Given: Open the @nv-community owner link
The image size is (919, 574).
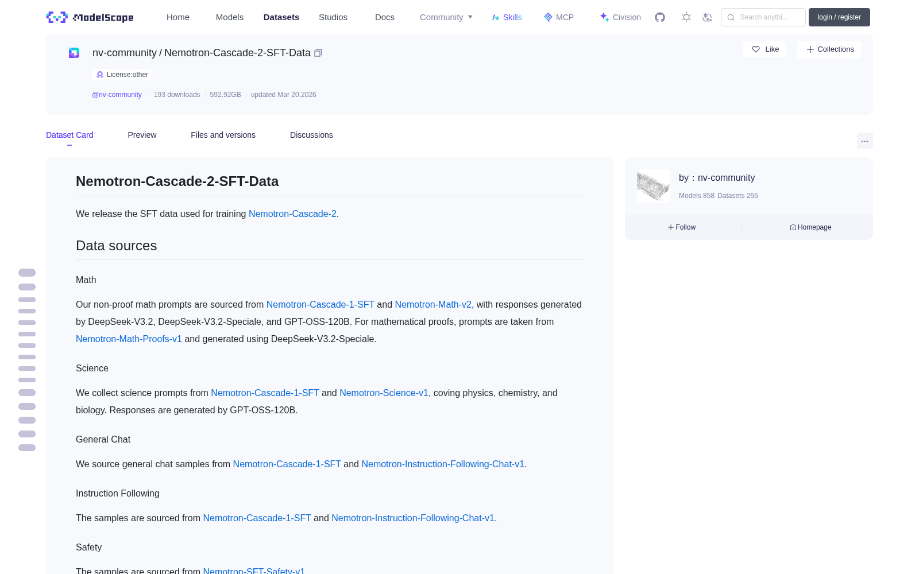Looking at the screenshot, I should [117, 95].
